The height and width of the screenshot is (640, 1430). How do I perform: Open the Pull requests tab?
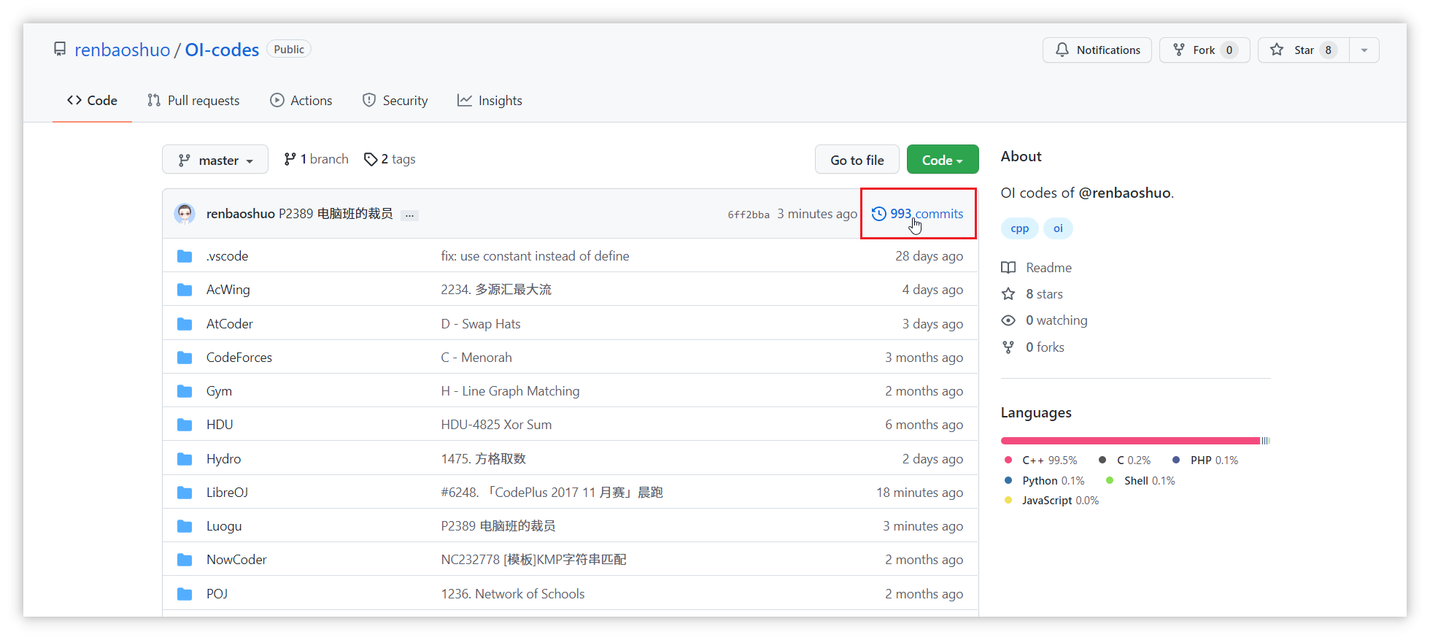(193, 101)
